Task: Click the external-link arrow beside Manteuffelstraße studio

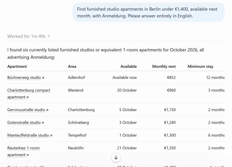Action: (51, 136)
